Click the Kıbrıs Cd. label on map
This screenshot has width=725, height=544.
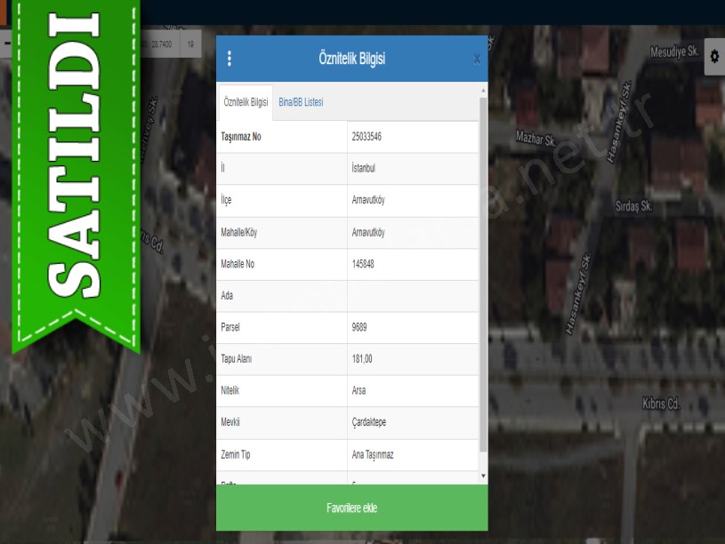click(660, 404)
